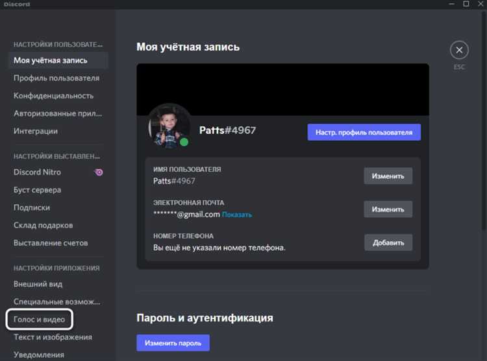
Task: Click the black profile banner area
Action: (x=283, y=89)
